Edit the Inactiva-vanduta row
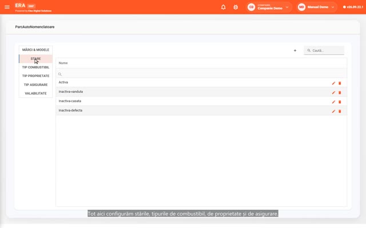The image size is (366, 228). pos(333,92)
